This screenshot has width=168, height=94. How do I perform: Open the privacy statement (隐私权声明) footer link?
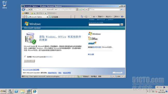tap(67, 73)
